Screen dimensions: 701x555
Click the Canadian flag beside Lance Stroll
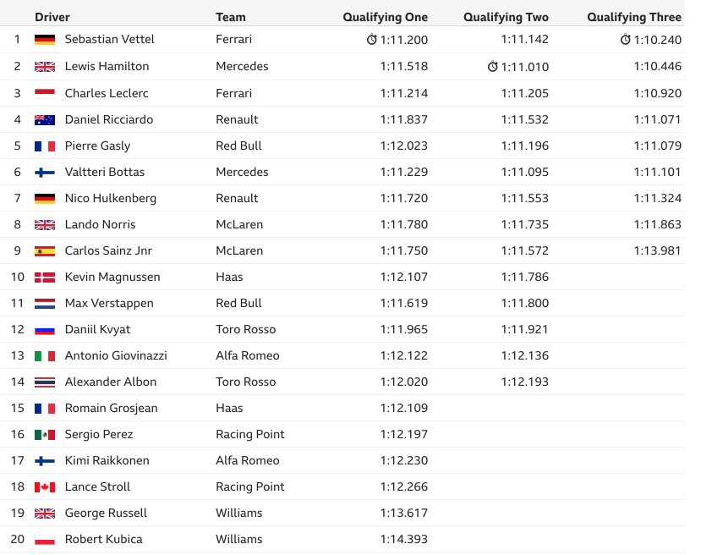click(x=45, y=487)
